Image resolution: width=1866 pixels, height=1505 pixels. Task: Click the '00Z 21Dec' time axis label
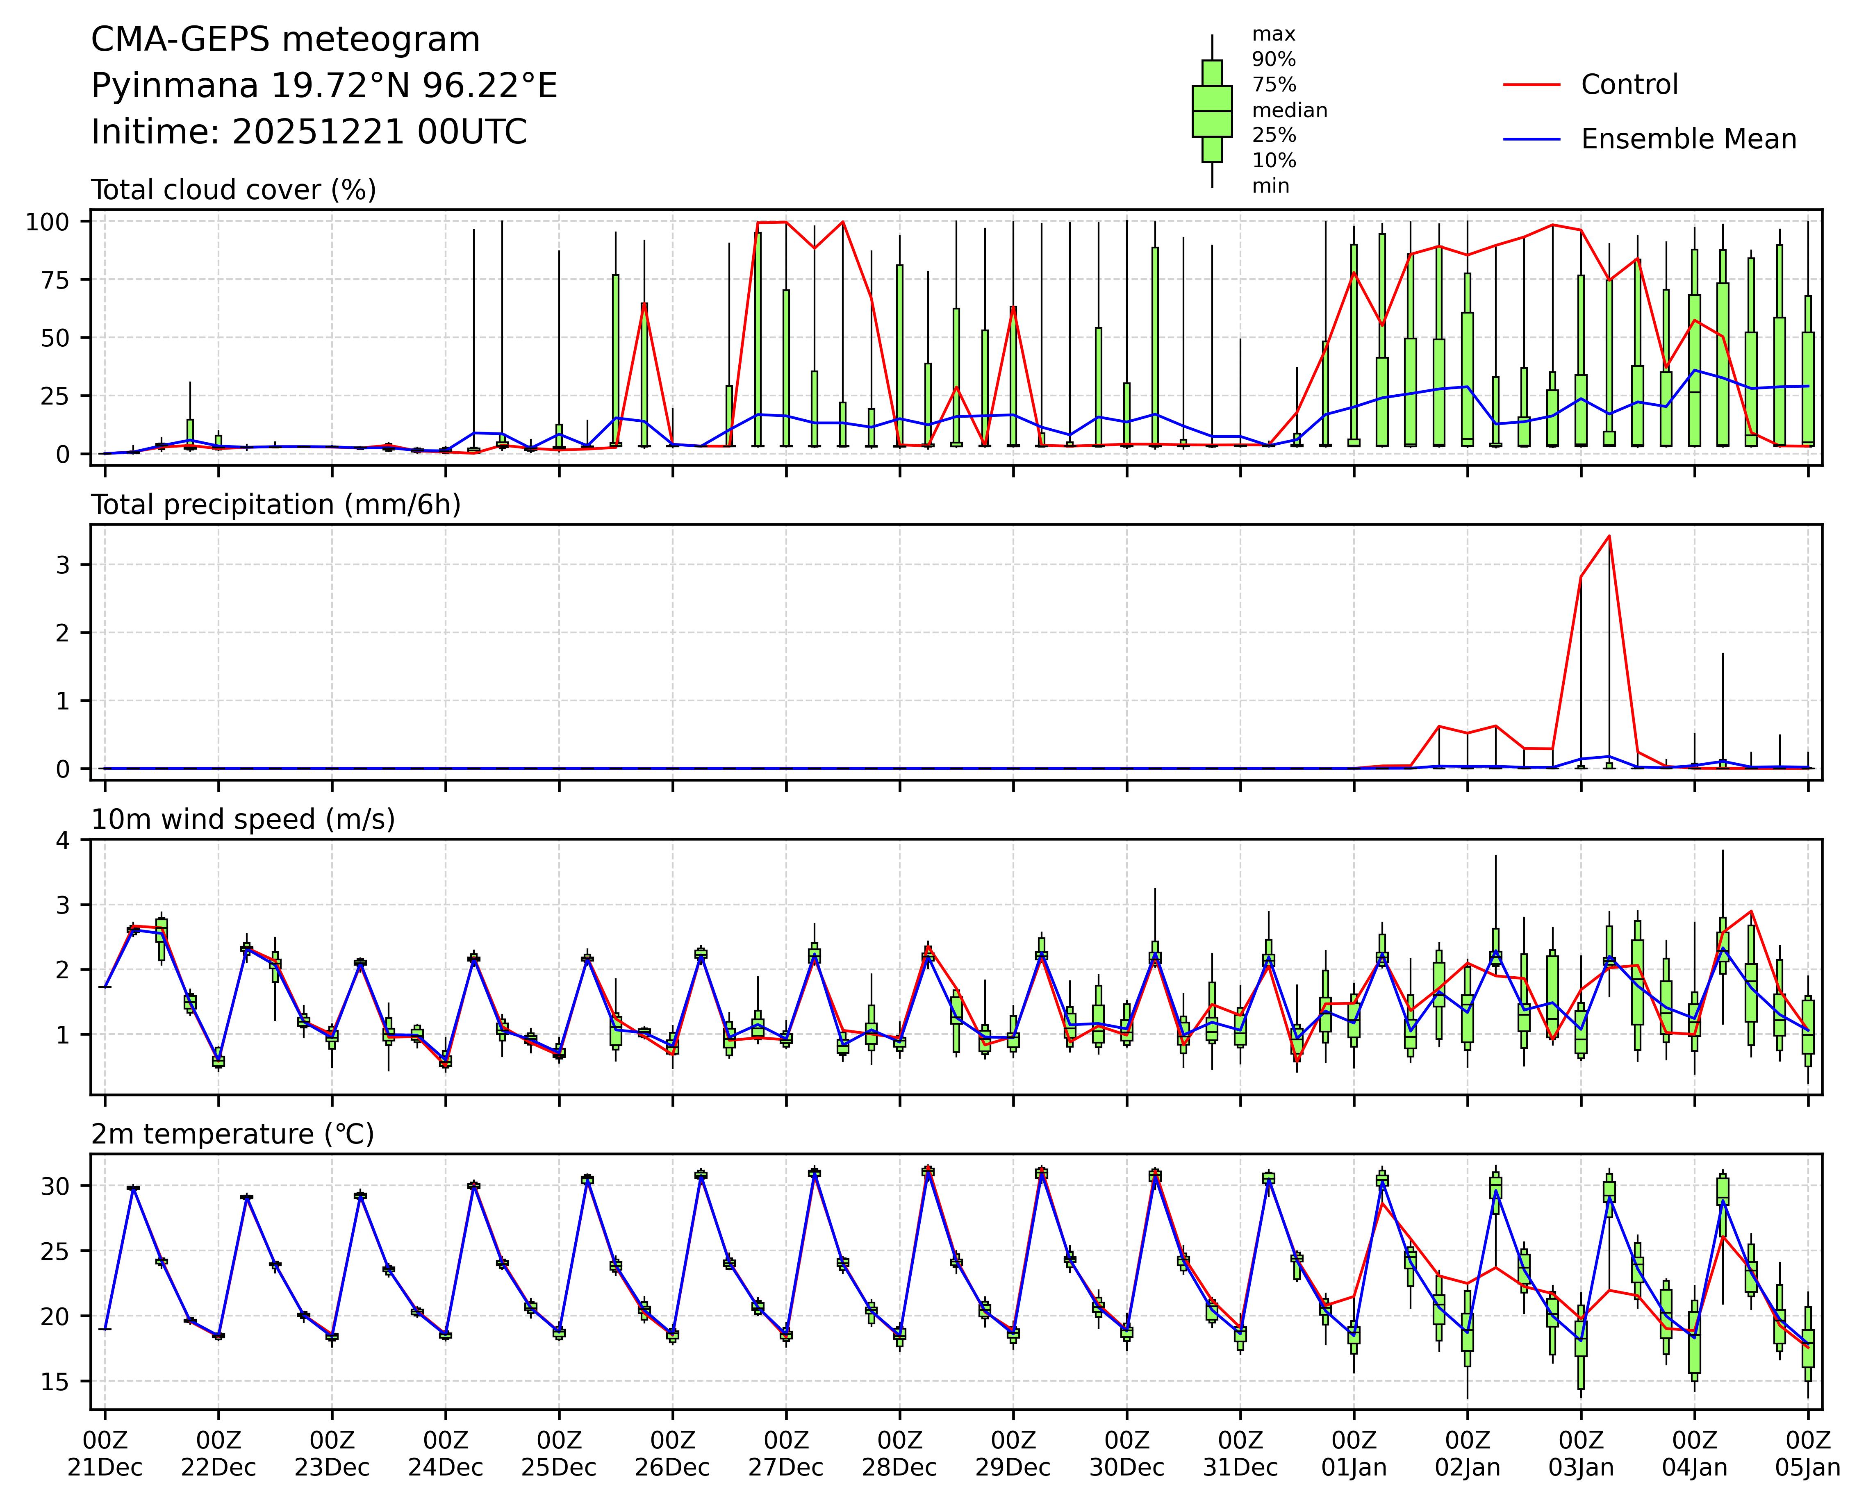(105, 1454)
